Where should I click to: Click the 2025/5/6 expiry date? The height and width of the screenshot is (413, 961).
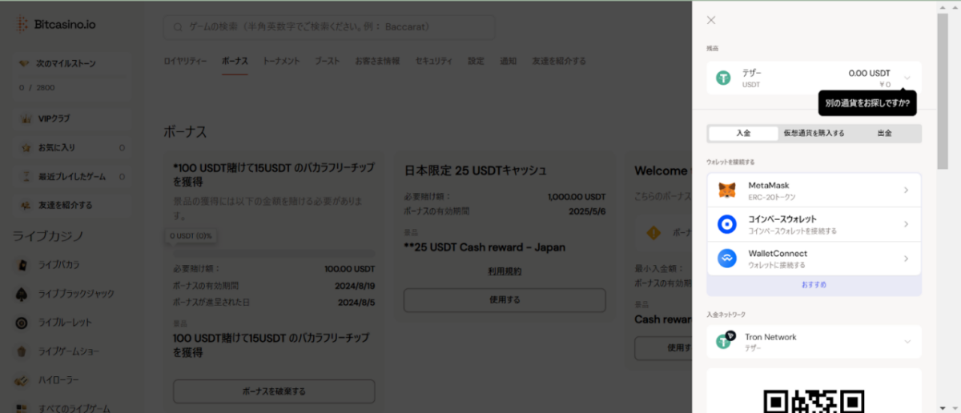point(587,211)
